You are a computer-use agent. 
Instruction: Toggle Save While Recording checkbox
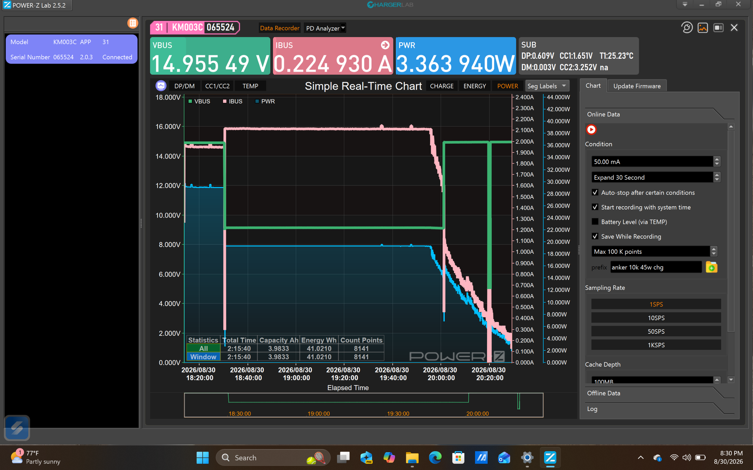tap(595, 236)
